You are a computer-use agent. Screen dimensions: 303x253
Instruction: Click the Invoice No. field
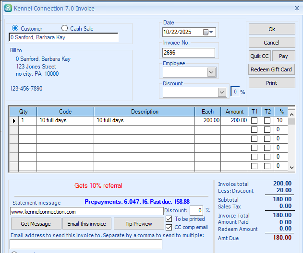pyautogui.click(x=189, y=53)
